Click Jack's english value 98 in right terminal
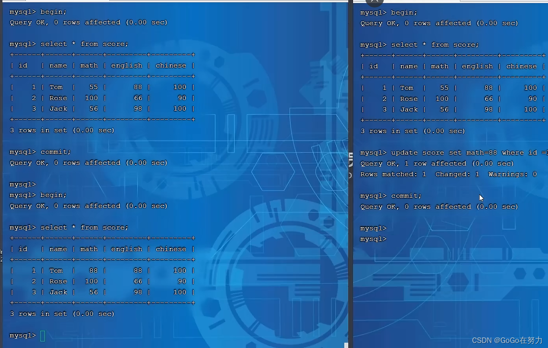Screen dimensions: 548x348 tap(489, 109)
